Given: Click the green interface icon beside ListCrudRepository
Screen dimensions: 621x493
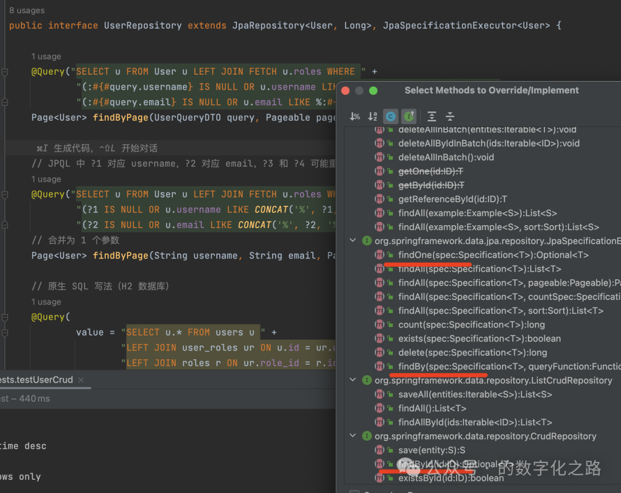Looking at the screenshot, I should tap(367, 380).
